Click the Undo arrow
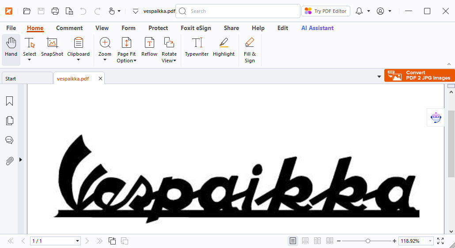 point(83,11)
